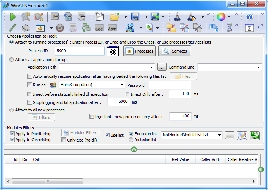Uncheck Apply to Overriding
The image size is (268, 190).
point(12,140)
